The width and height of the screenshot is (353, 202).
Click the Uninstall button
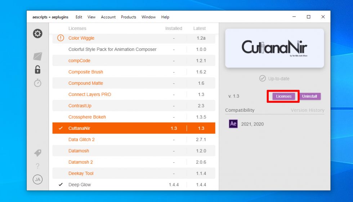point(309,96)
